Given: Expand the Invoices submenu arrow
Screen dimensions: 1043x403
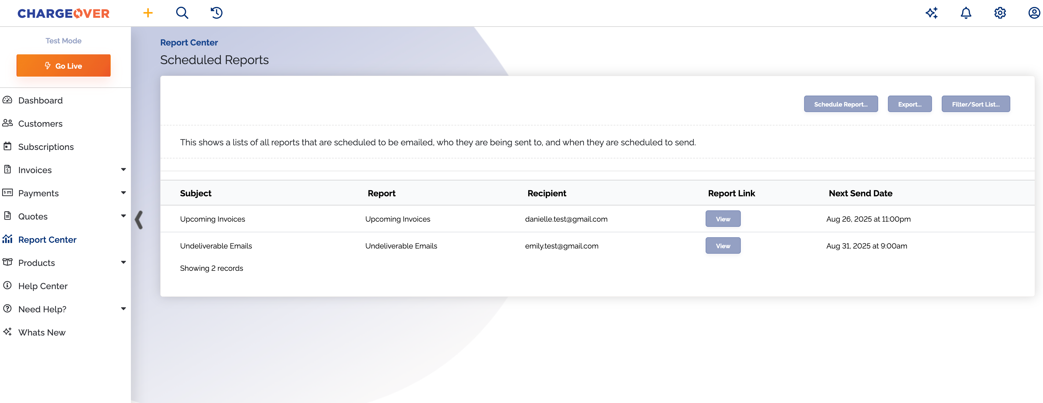Looking at the screenshot, I should click(x=123, y=169).
